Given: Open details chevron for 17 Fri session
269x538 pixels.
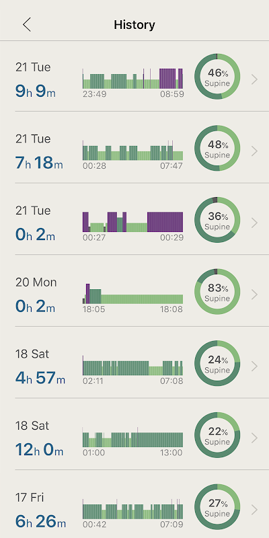Looking at the screenshot, I should click(x=254, y=510).
